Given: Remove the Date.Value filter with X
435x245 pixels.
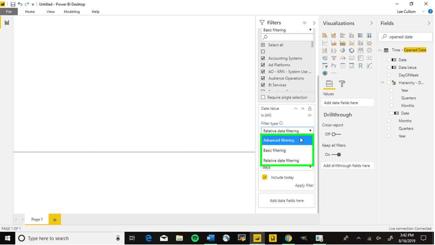Looking at the screenshot, I should 303,108.
